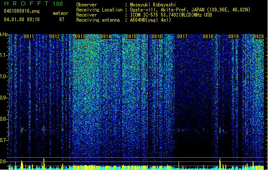Click the 'Receiver' field label
This screenshot has height=170, width=268.
coord(86,15)
